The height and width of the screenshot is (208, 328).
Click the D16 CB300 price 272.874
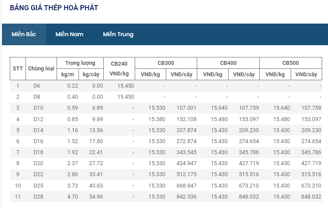[186, 141]
